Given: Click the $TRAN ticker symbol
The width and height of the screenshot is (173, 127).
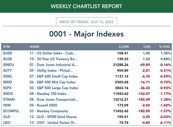Looking at the screenshot, I should 9,100.
